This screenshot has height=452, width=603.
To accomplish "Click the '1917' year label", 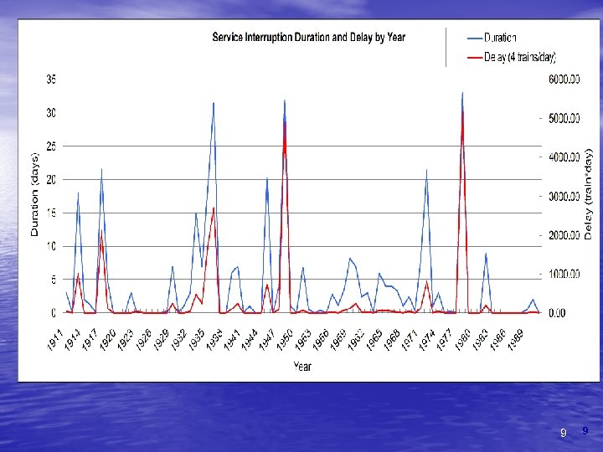I will [90, 340].
